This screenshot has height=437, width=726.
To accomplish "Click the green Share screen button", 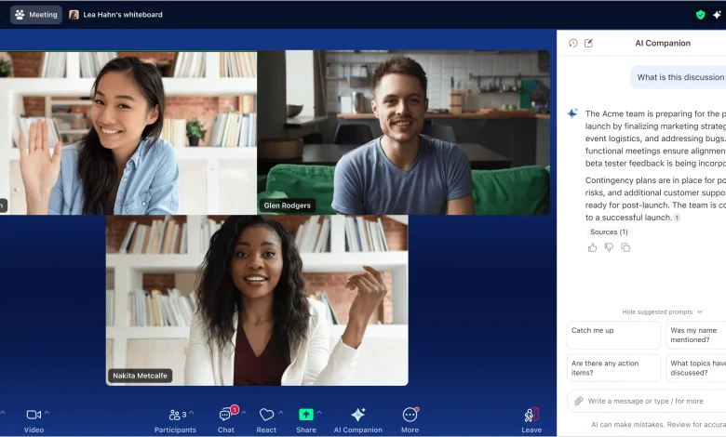I will (306, 415).
